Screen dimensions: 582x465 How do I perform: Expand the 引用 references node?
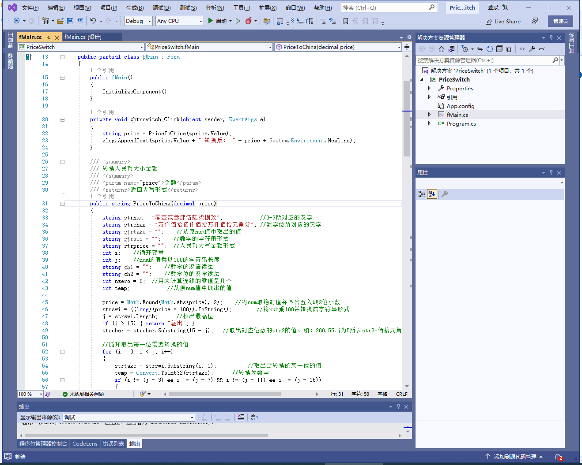tap(429, 97)
